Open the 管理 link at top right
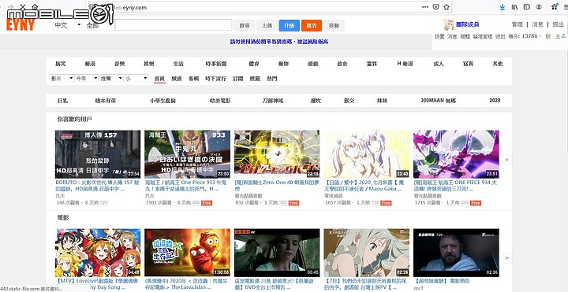Screen dimensions: 568x292 click(517, 24)
